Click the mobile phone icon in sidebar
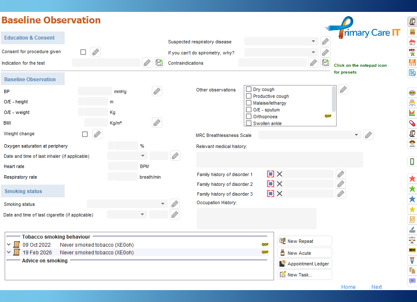 point(411,162)
